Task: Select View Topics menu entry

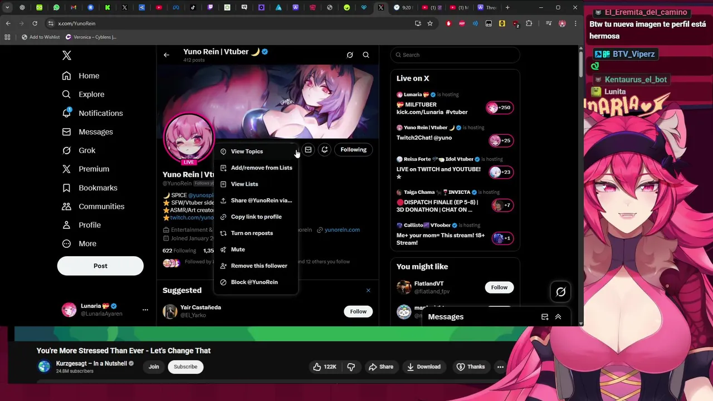Action: pyautogui.click(x=256, y=151)
